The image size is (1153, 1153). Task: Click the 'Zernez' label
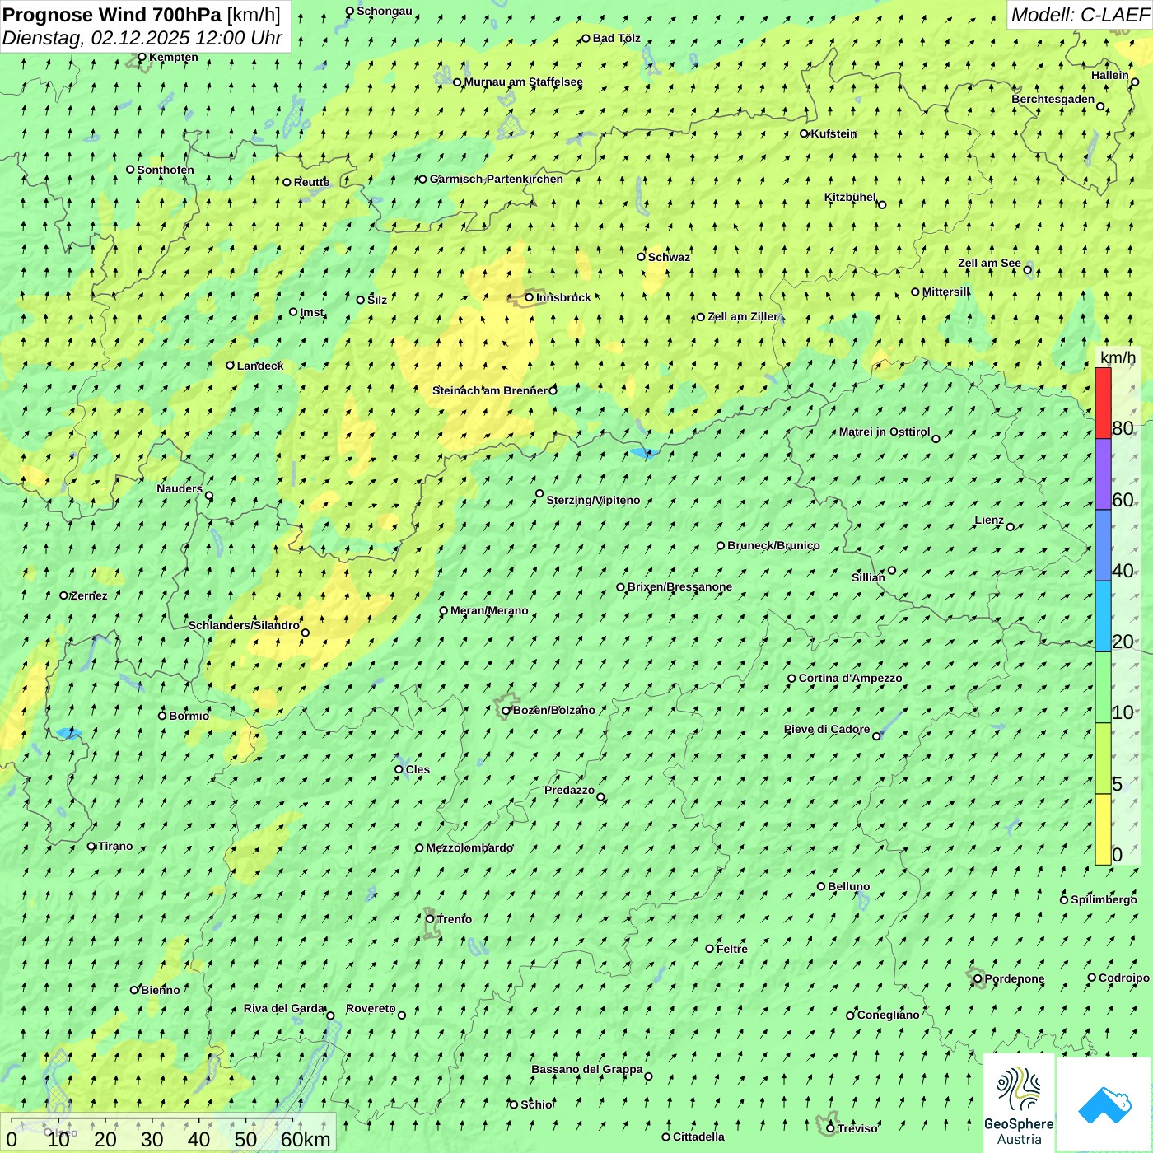coord(89,595)
